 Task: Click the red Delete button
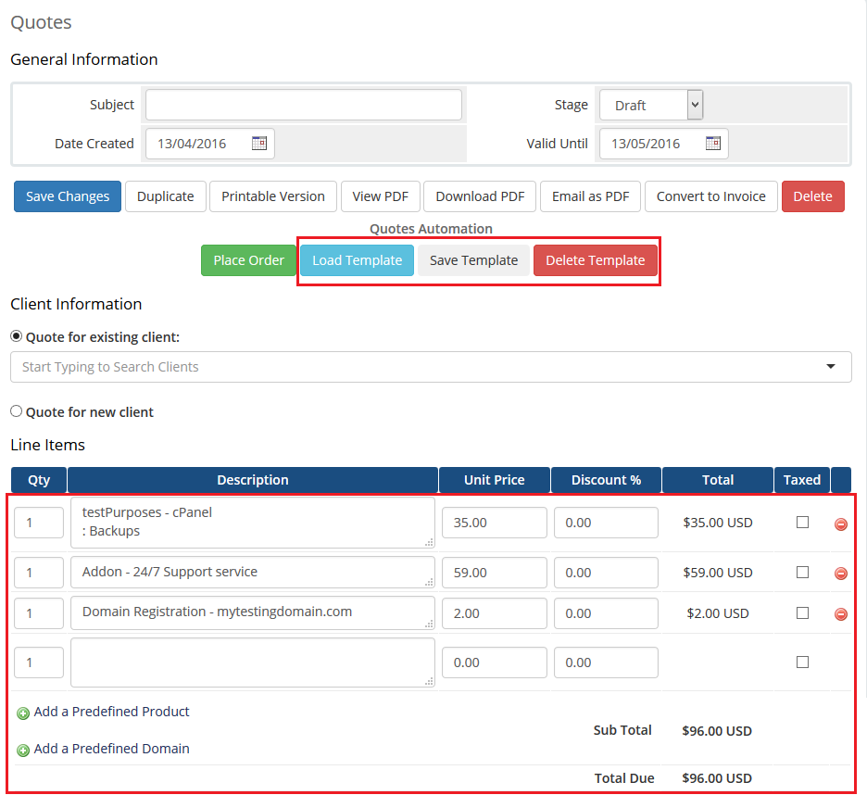tap(813, 196)
